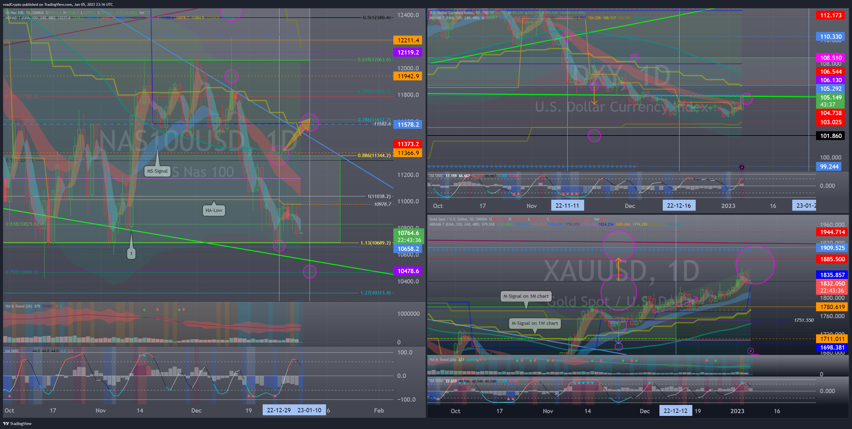Click the 1(11038.2) Fibonacci level label
The height and width of the screenshot is (429, 852).
click(379, 196)
